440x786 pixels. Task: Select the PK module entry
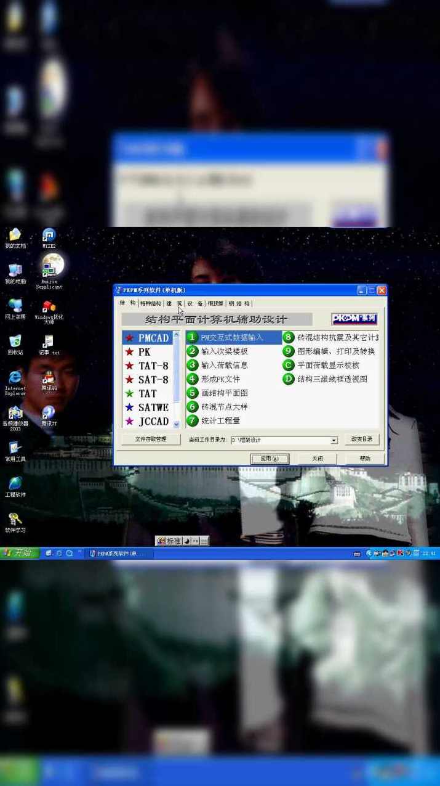[x=148, y=352]
